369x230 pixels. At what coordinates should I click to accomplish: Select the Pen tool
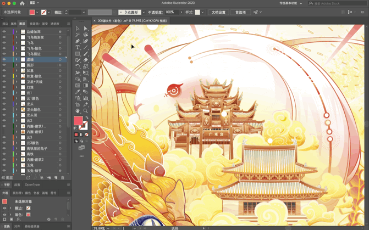[x=78, y=41]
